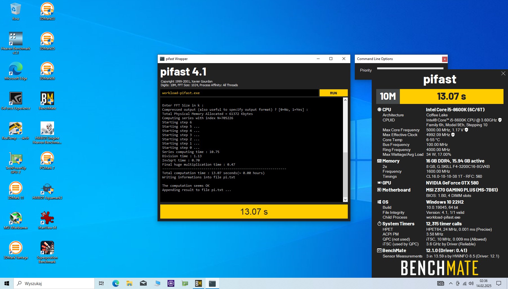Image resolution: width=508 pixels, height=289 pixels.
Task: Click the Microsoft Edge desktop icon
Action: coord(15,71)
